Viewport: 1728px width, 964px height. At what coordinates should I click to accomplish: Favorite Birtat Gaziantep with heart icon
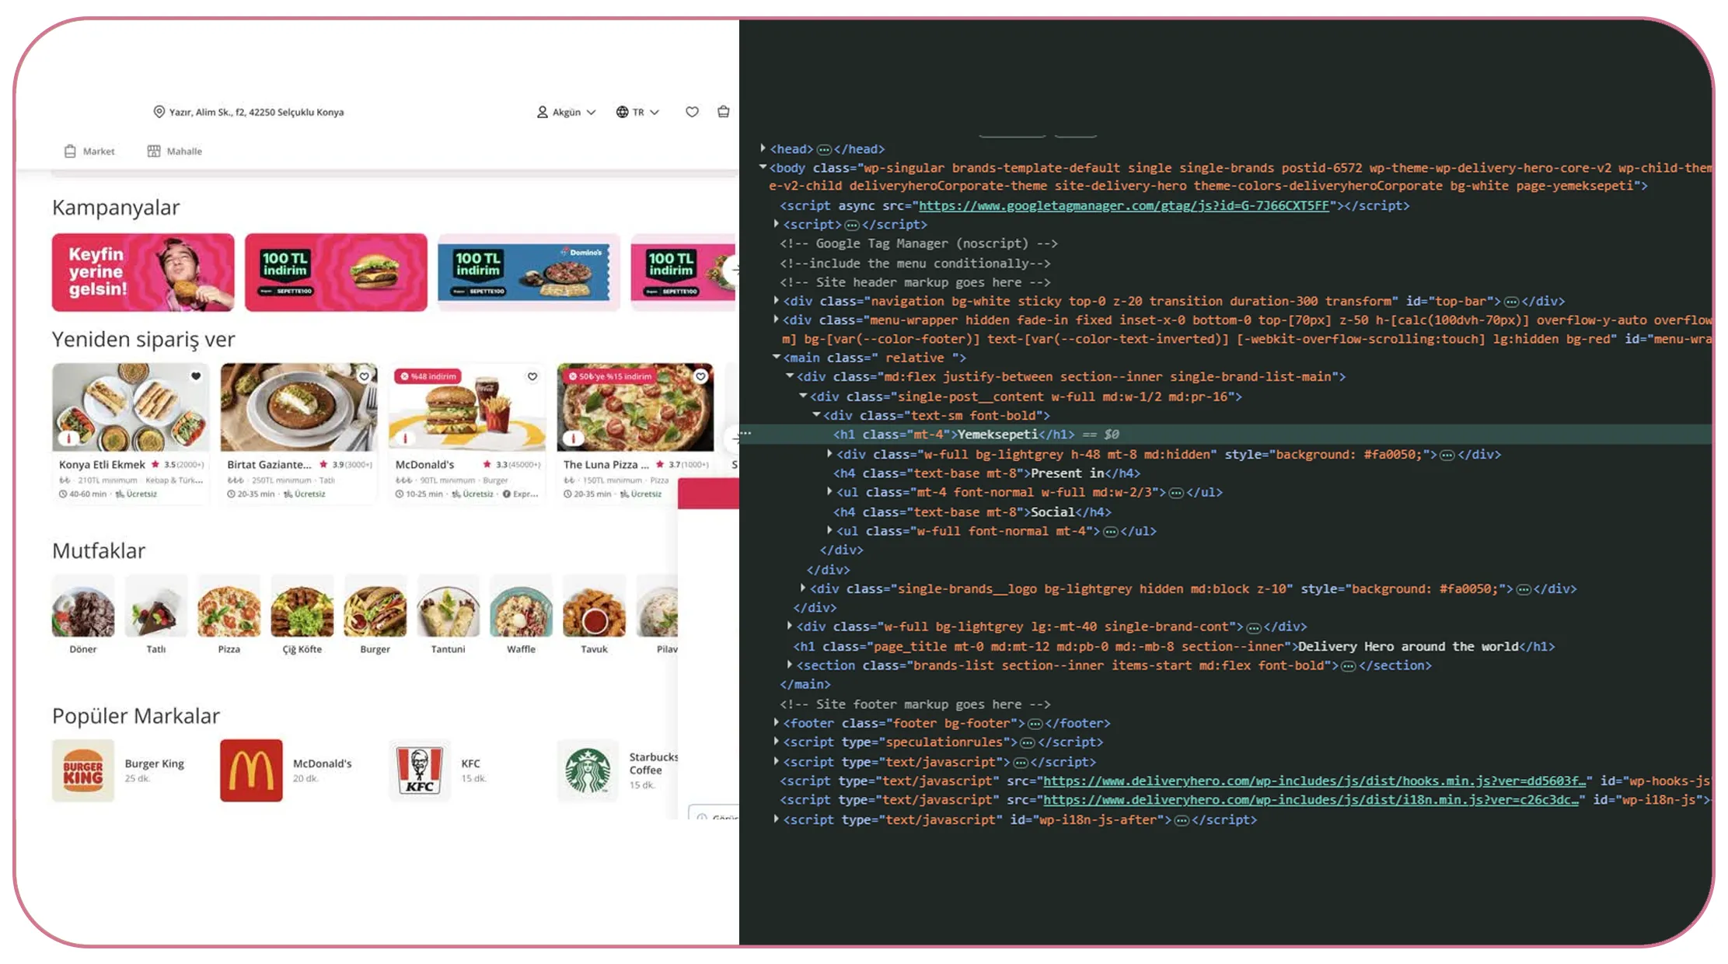click(364, 376)
